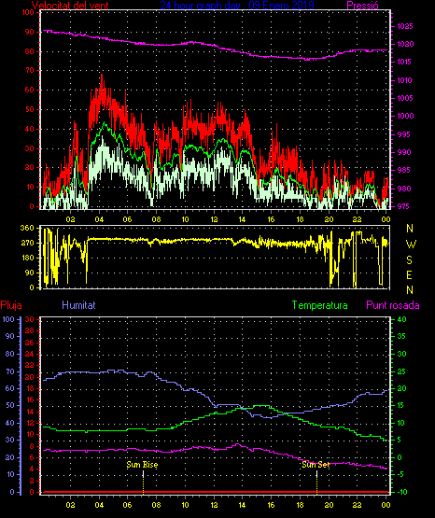Click the 'Humitat' legend label
The image size is (435, 518).
pos(78,305)
